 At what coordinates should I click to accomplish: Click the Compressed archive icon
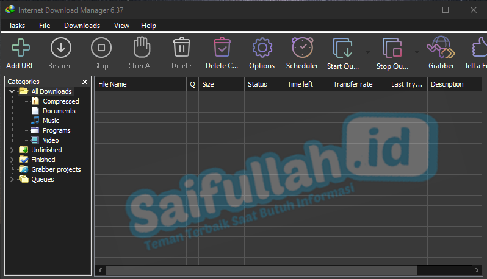click(35, 101)
